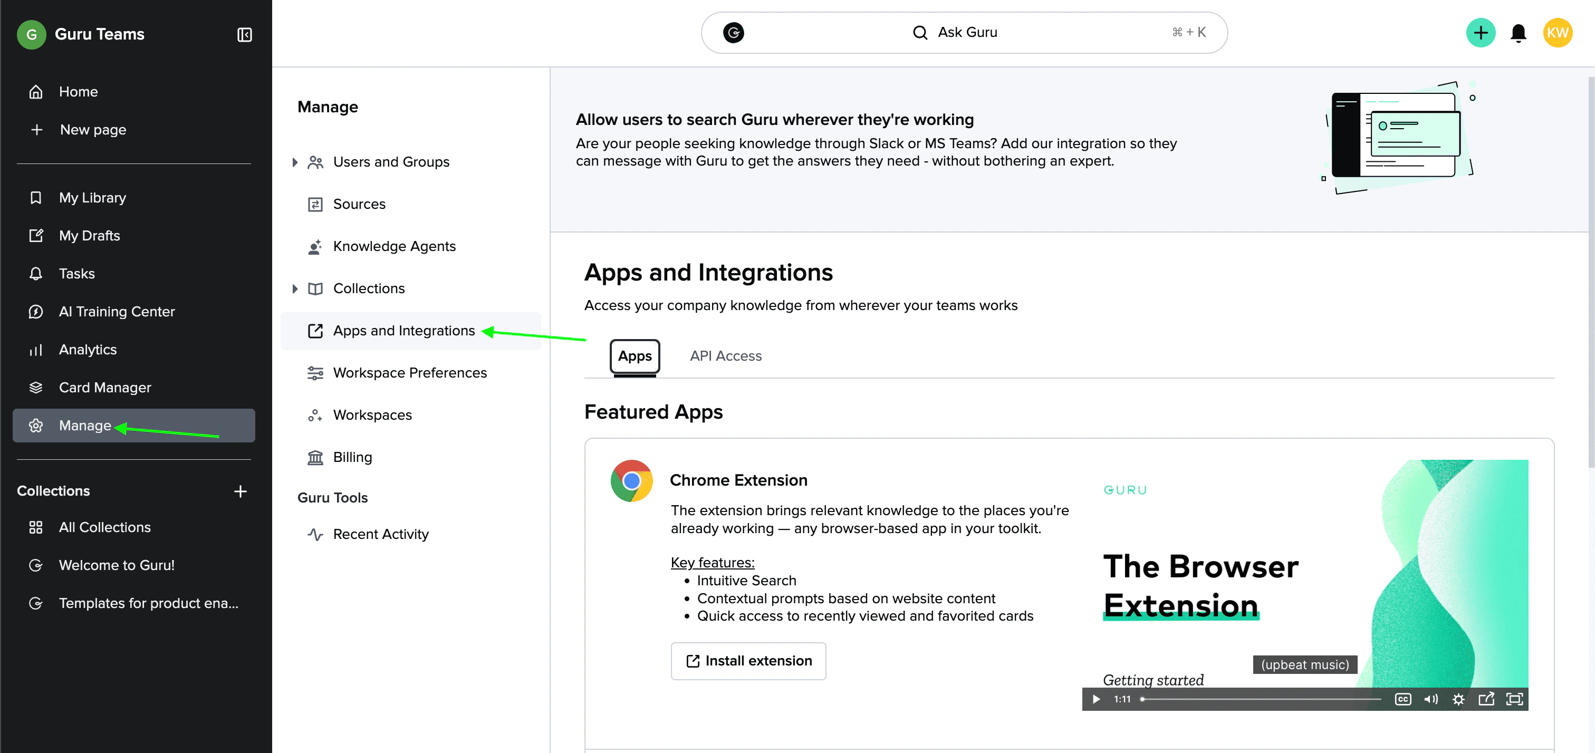Click the video share icon

1486,699
